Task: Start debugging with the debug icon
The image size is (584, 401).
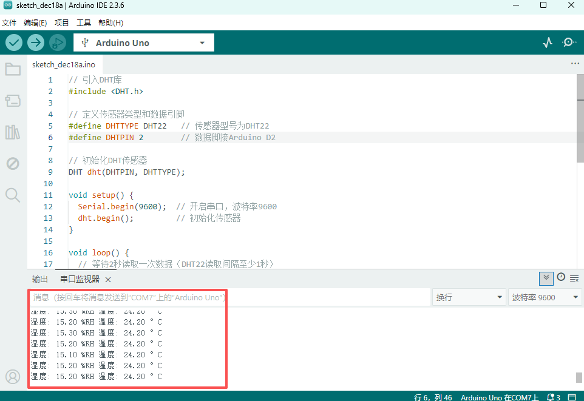Action: click(x=57, y=43)
